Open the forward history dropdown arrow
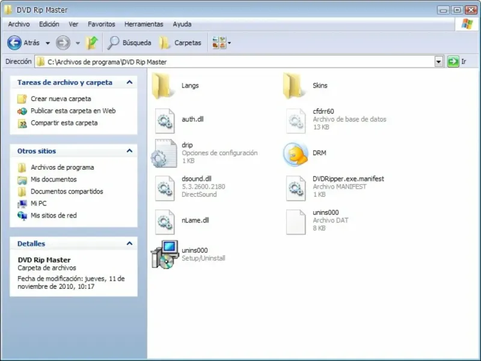481x361 pixels. (x=78, y=43)
